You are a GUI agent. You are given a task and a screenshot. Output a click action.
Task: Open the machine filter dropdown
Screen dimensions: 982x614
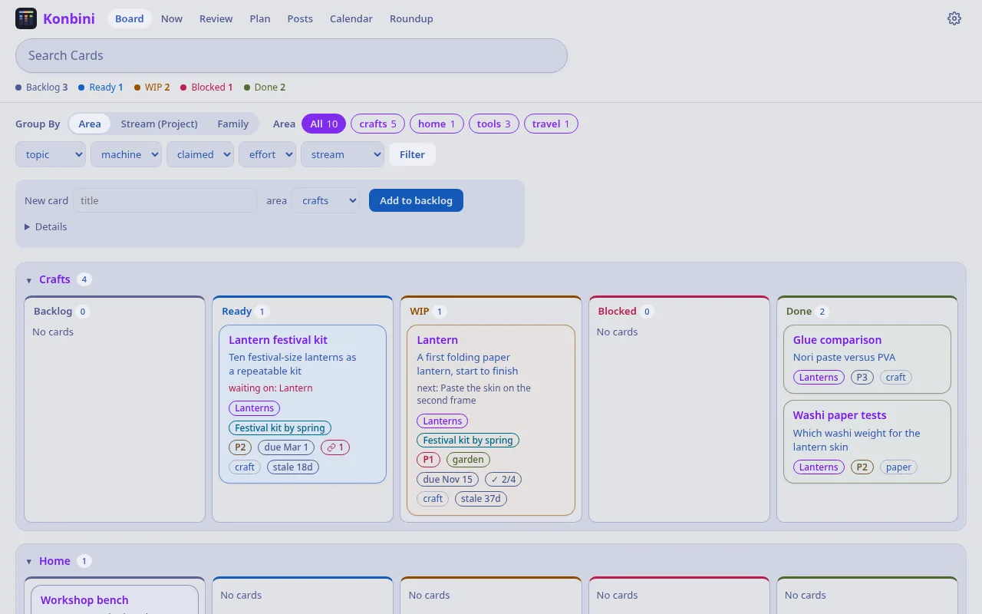coord(126,154)
